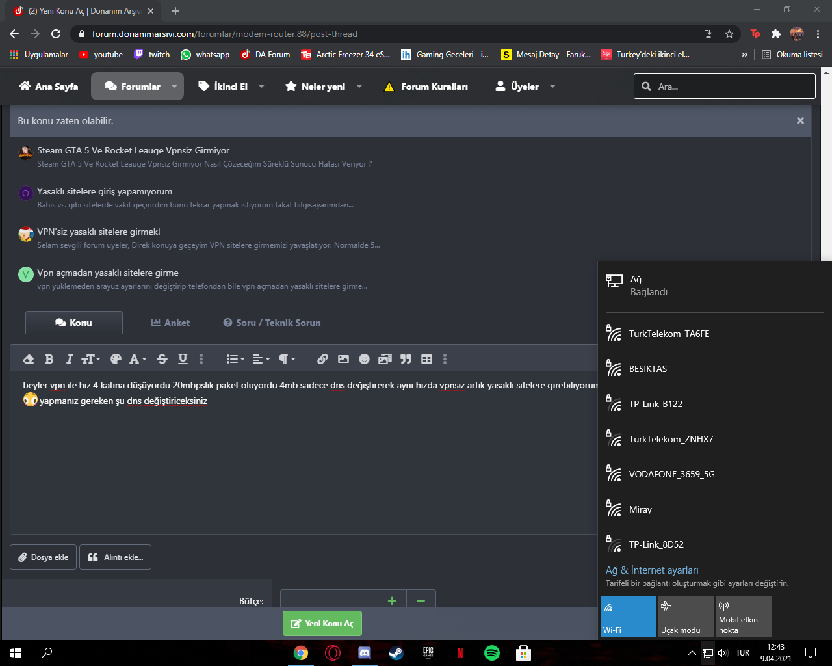832x666 pixels.
Task: Toggle italic formatting in the editor
Action: [69, 359]
